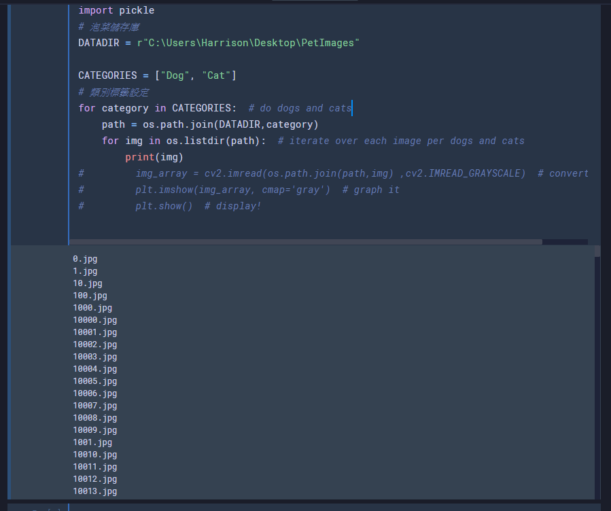Image resolution: width=611 pixels, height=511 pixels.
Task: Click output line 10012.jpg
Action: click(94, 479)
